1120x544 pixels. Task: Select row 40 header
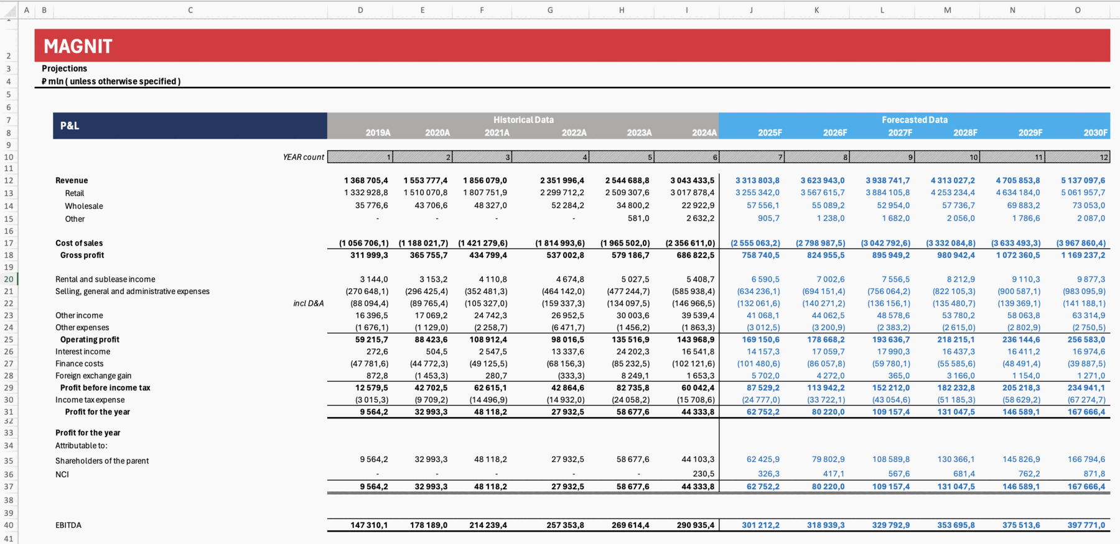[9, 525]
